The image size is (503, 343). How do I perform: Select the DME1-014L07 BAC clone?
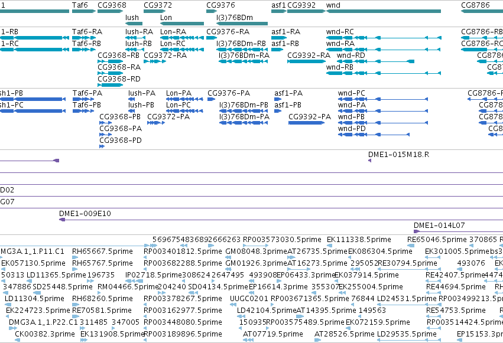[459, 231]
